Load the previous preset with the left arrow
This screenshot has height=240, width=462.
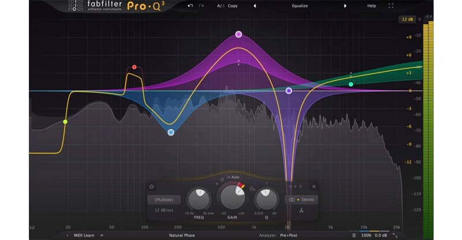(255, 6)
